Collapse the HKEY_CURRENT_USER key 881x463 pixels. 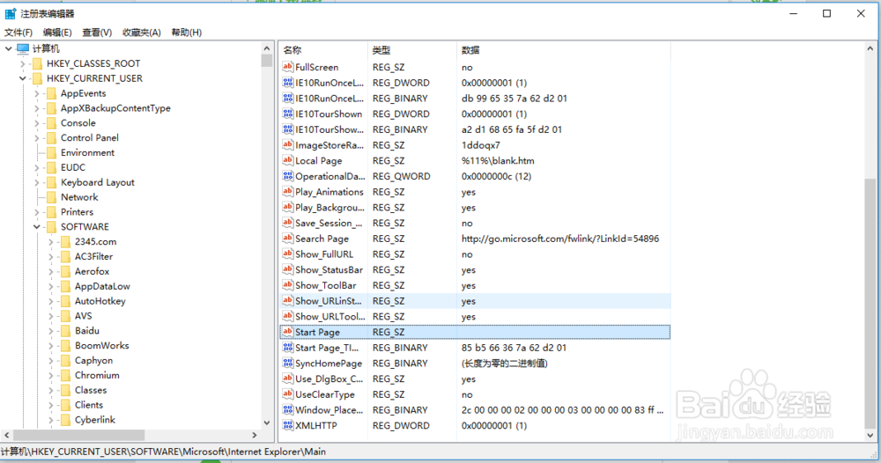click(x=23, y=78)
